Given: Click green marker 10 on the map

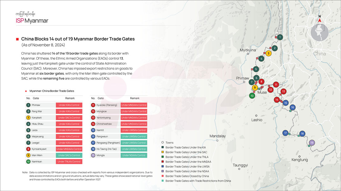Looking at the screenshot, I should pos(252,95).
